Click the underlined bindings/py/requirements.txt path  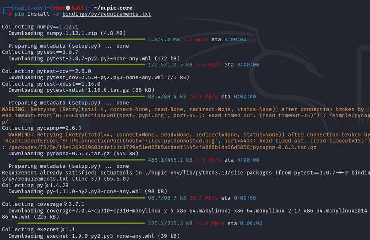point(106,14)
